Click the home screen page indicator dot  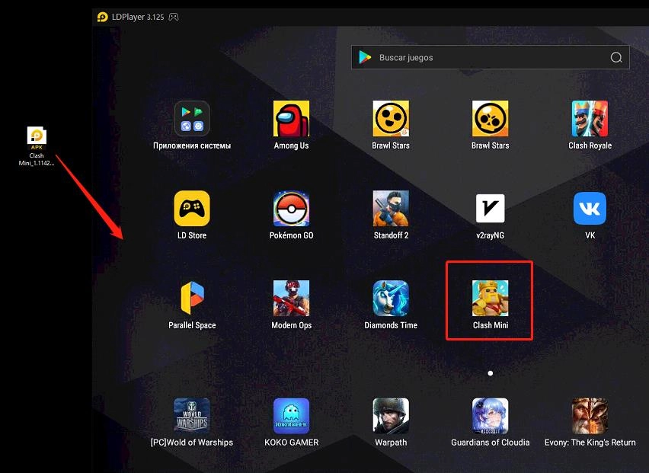pos(490,373)
